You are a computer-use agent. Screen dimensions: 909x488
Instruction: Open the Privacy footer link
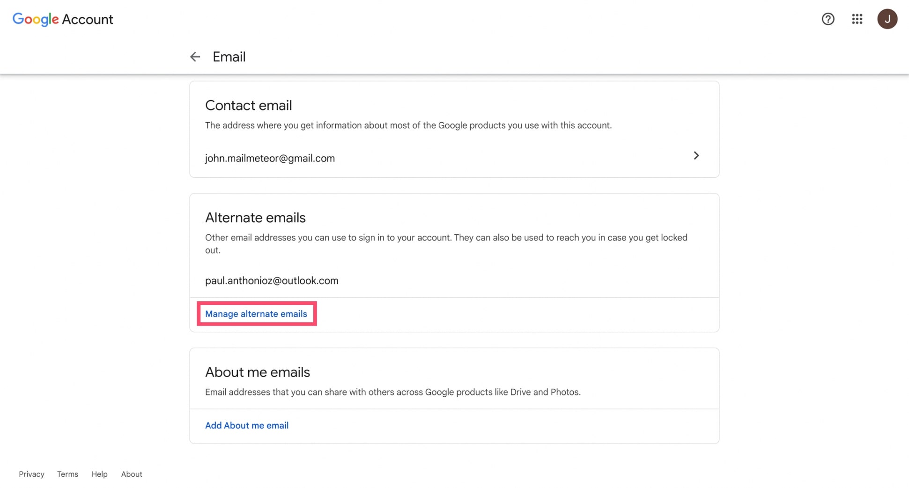click(31, 474)
